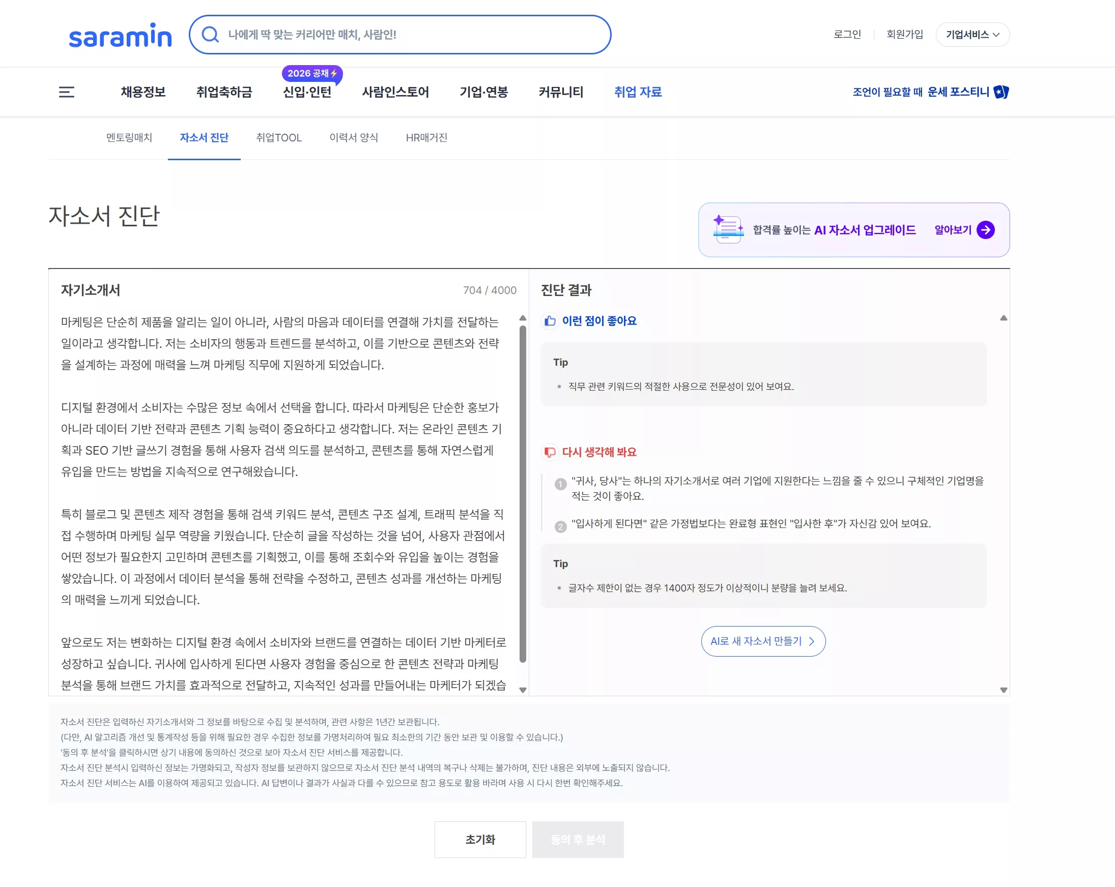Click the 알아보기 link in the banner
The width and height of the screenshot is (1115, 887).
952,229
